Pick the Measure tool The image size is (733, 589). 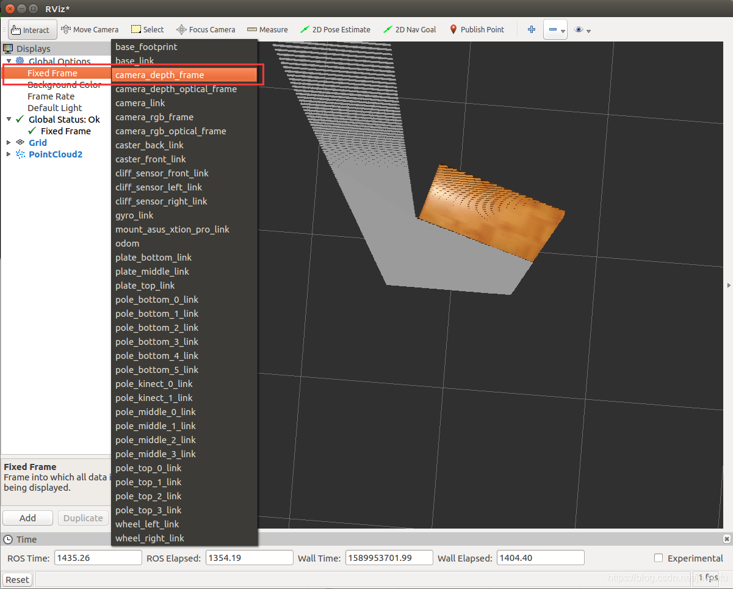[267, 29]
